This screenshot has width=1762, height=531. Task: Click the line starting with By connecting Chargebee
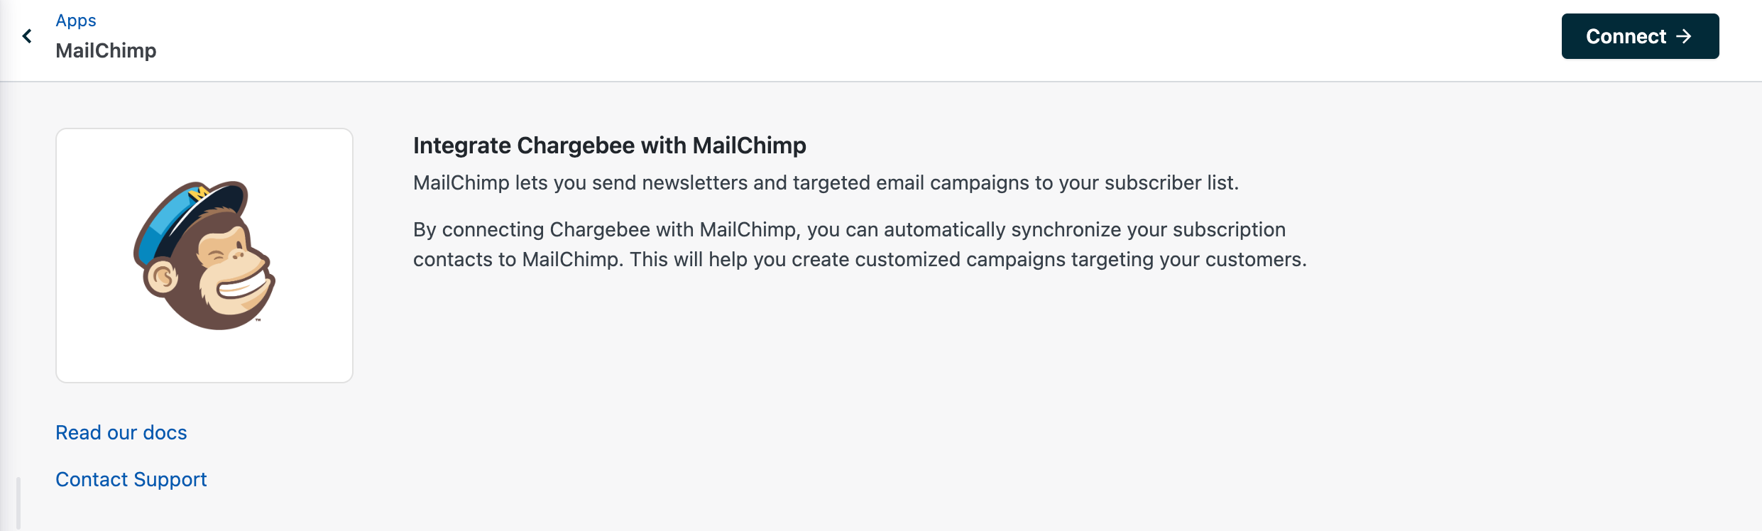tap(849, 229)
